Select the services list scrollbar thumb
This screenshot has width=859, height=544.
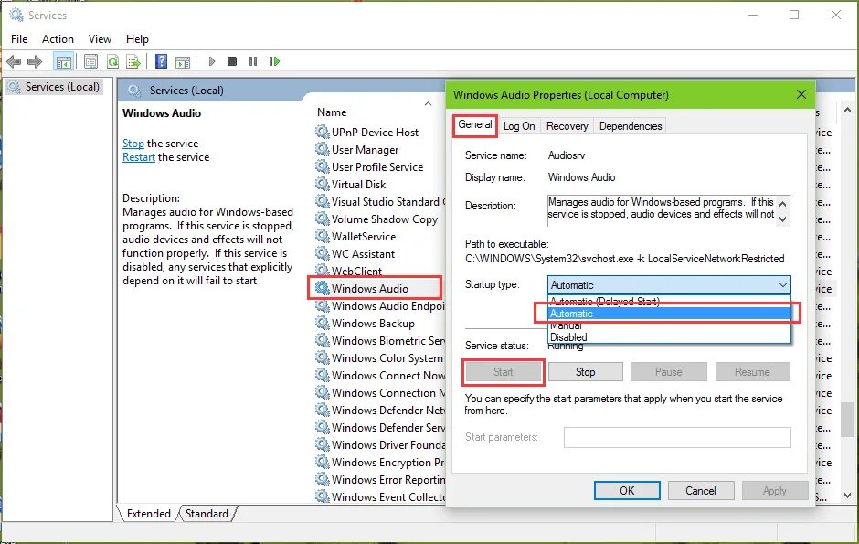[x=847, y=419]
